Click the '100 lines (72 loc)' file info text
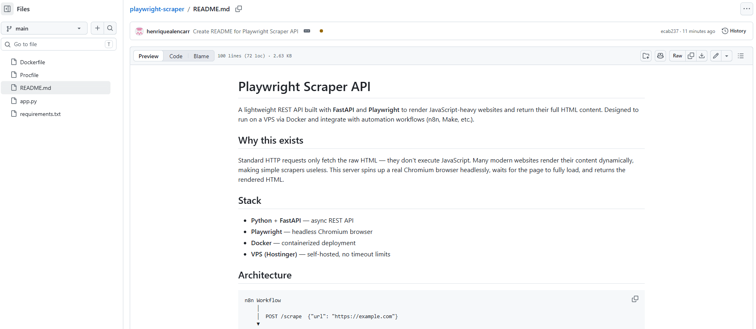 241,56
